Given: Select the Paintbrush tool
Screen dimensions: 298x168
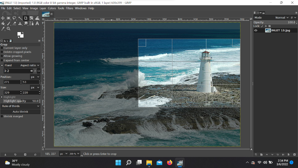Looking at the screenshot, I should (9, 23).
